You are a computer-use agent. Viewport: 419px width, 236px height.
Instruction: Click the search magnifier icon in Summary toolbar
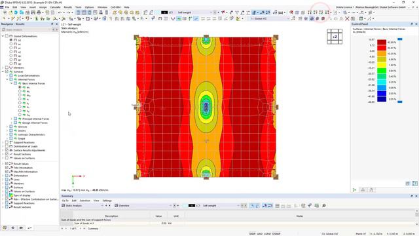(324, 205)
